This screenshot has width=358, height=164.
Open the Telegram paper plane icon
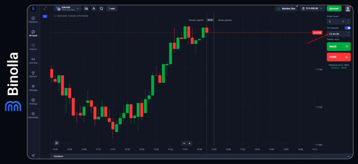pyautogui.click(x=33, y=155)
